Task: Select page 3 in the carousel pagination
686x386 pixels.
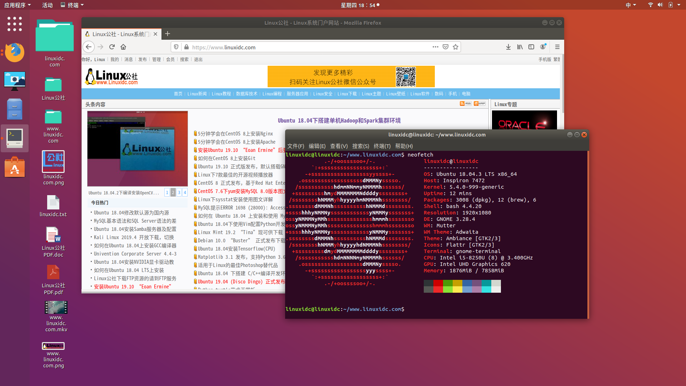Action: tap(179, 192)
